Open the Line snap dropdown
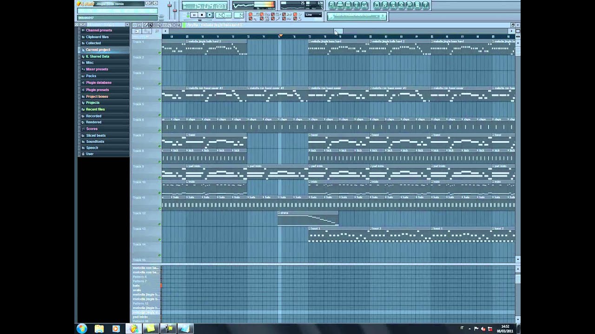 tap(314, 15)
